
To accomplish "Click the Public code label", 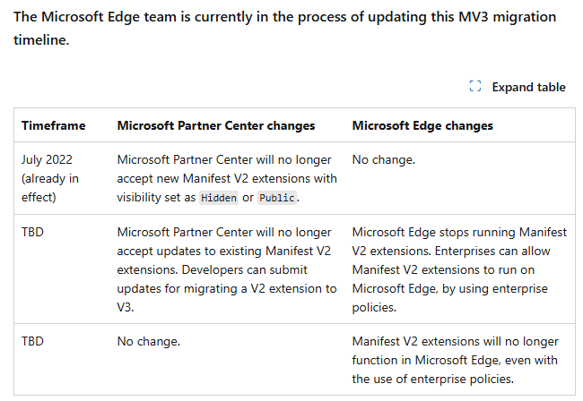I will 277,198.
